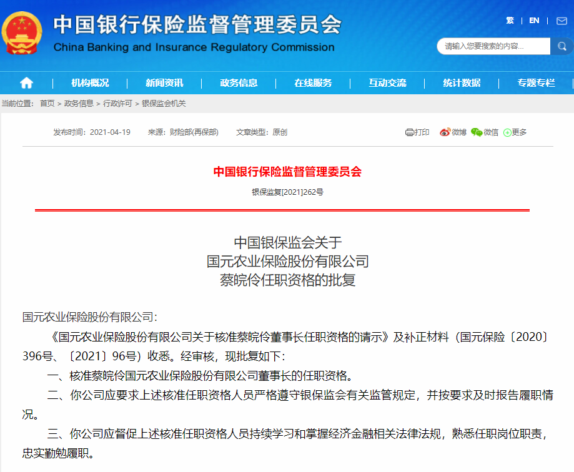
Task: Click the red 中国银行保险监督管理委员会 heading
Action: [x=287, y=172]
